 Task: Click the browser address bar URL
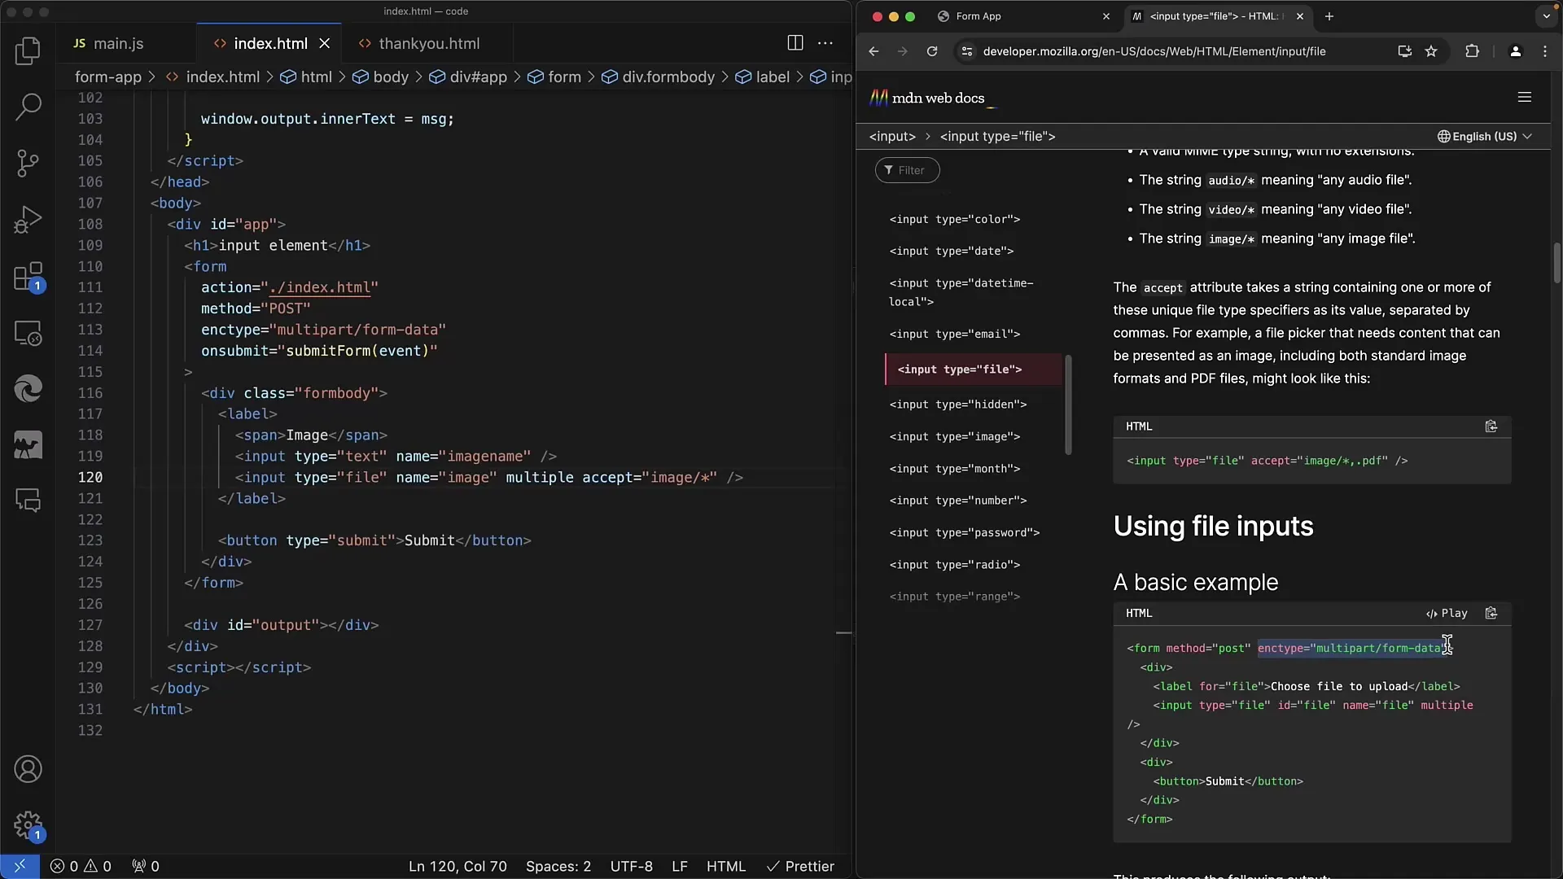pos(1154,51)
